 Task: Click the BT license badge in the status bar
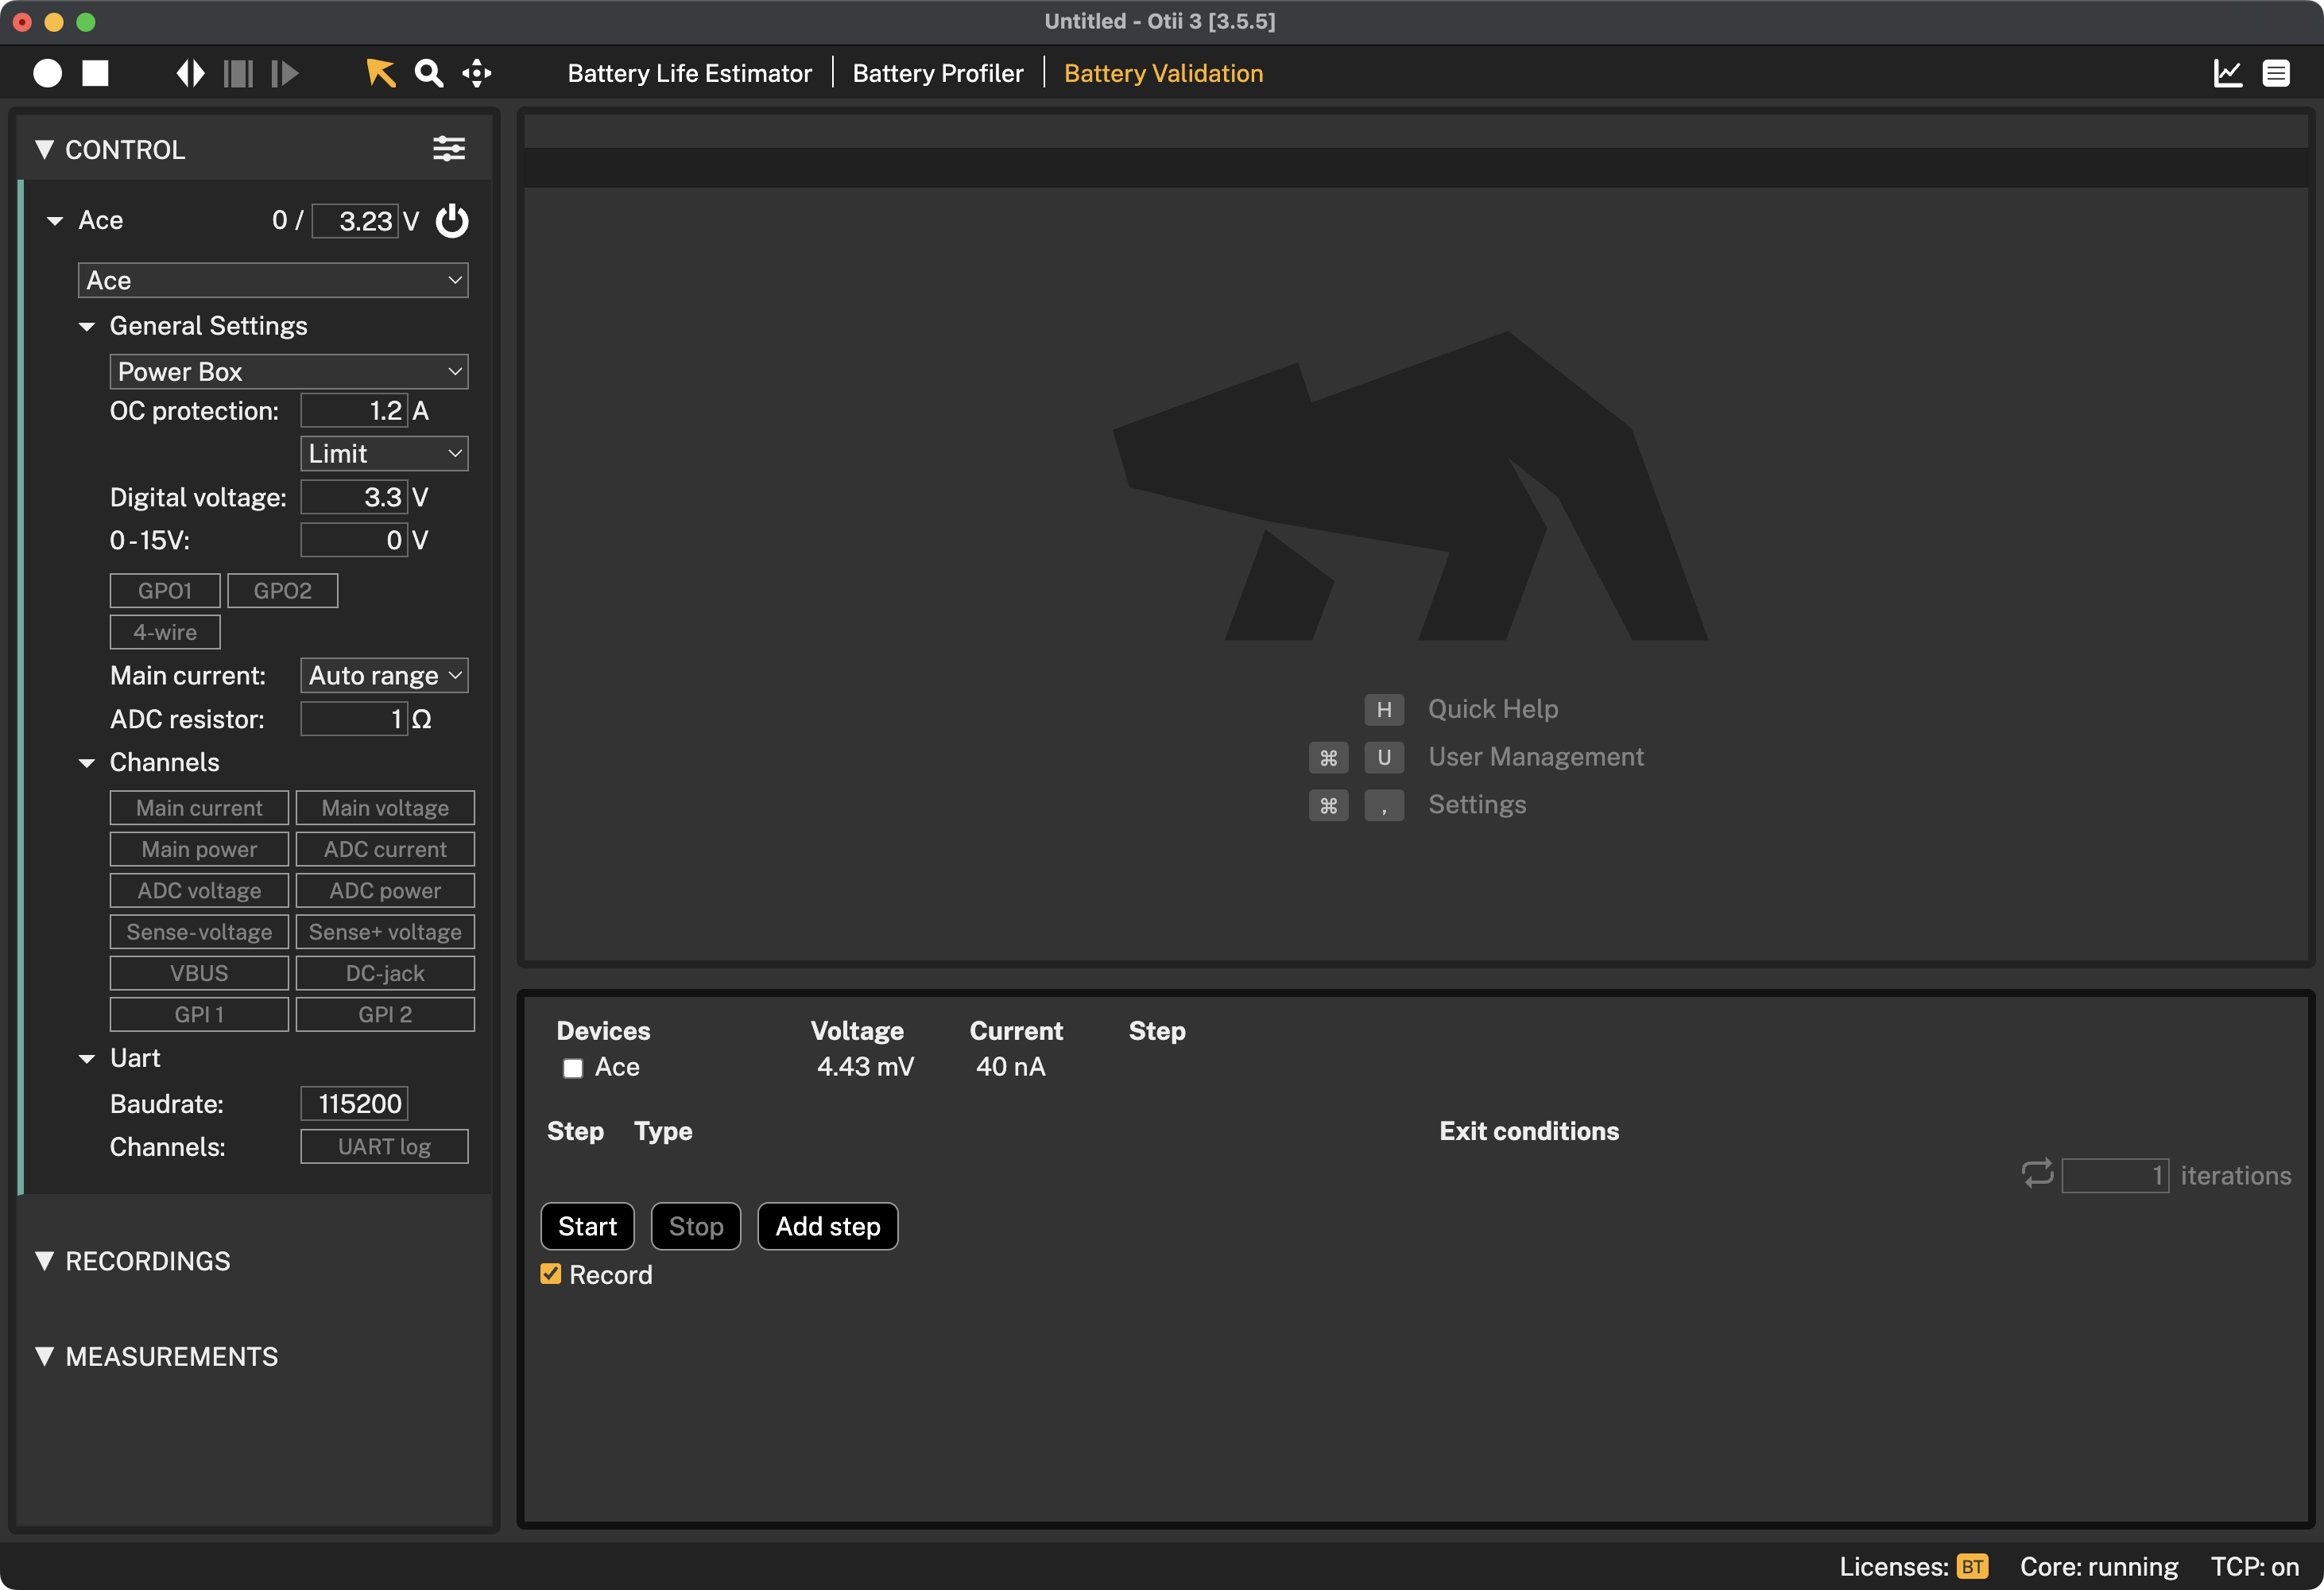pos(1972,1566)
